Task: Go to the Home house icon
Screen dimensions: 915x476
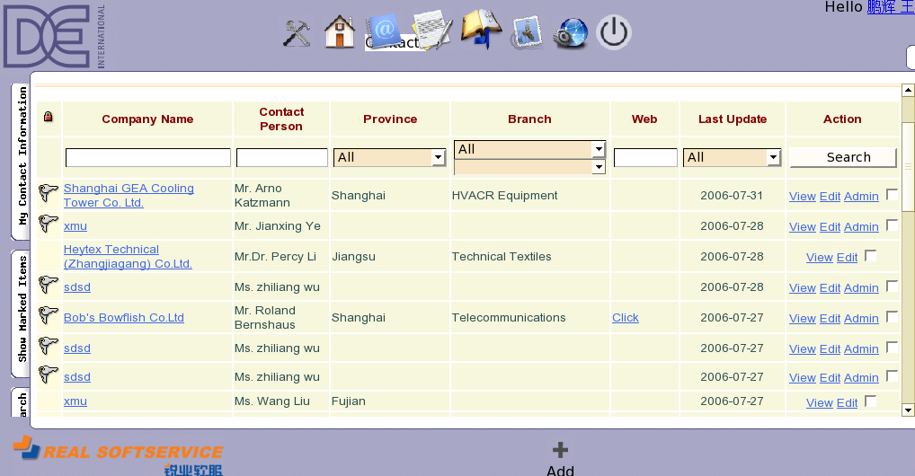Action: pyautogui.click(x=339, y=32)
